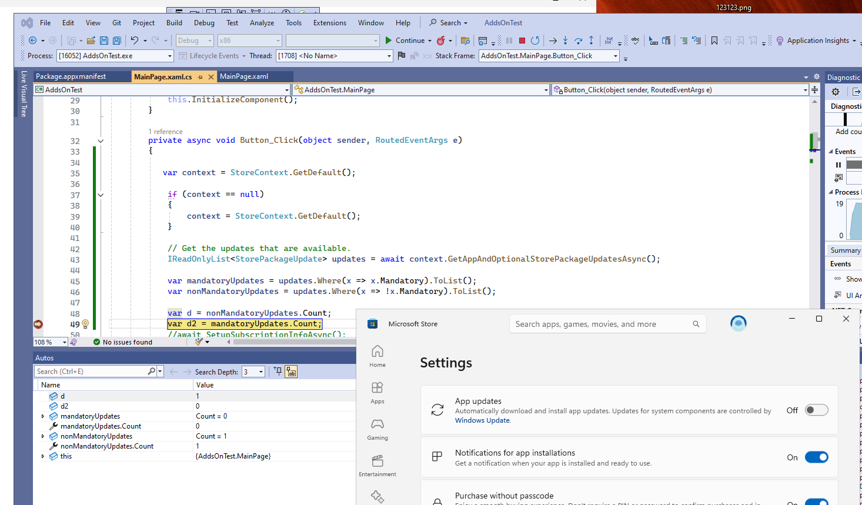Open Gaming in Microsoft Store sidebar
Viewport: 862px width, 505px height.
[377, 429]
